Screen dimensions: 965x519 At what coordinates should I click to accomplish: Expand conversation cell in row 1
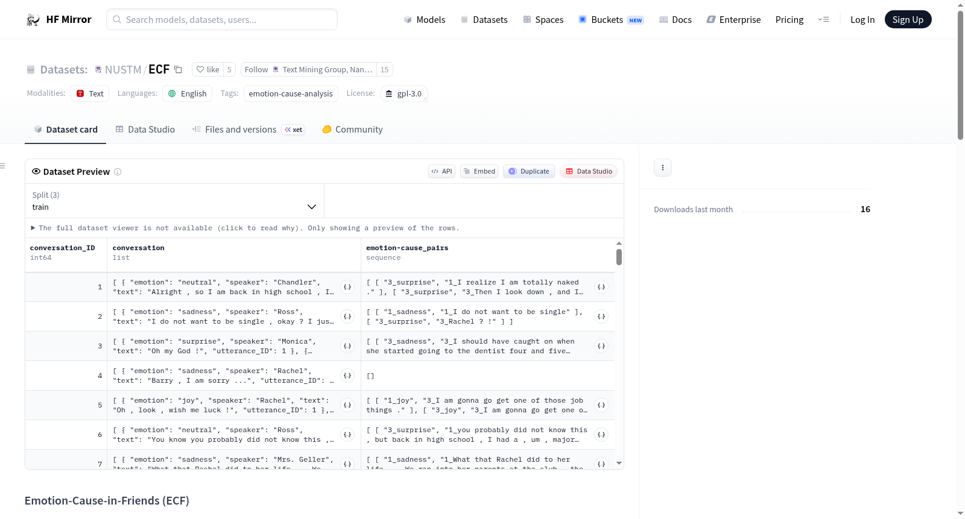347,287
